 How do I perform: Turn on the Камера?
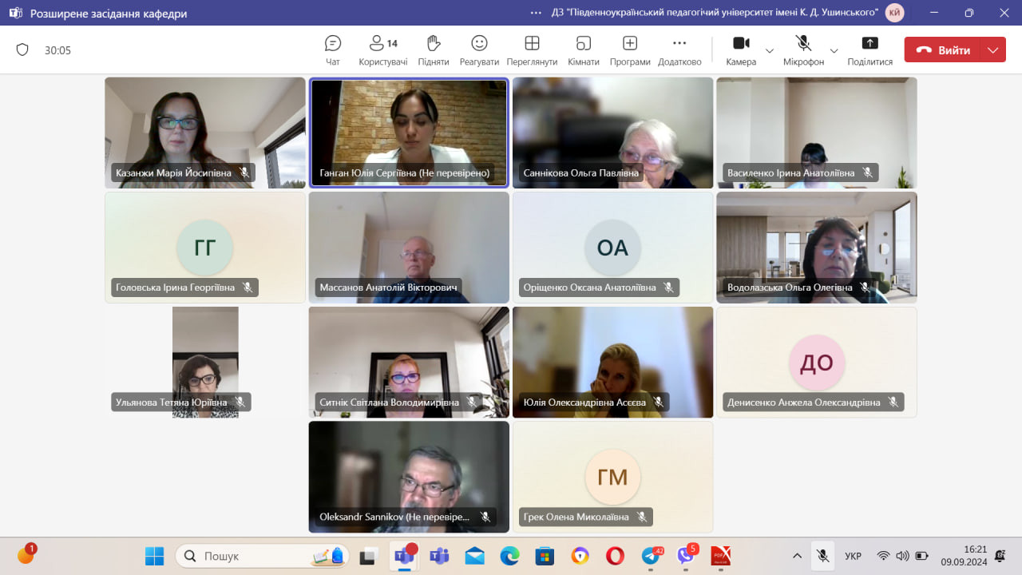[x=741, y=50]
